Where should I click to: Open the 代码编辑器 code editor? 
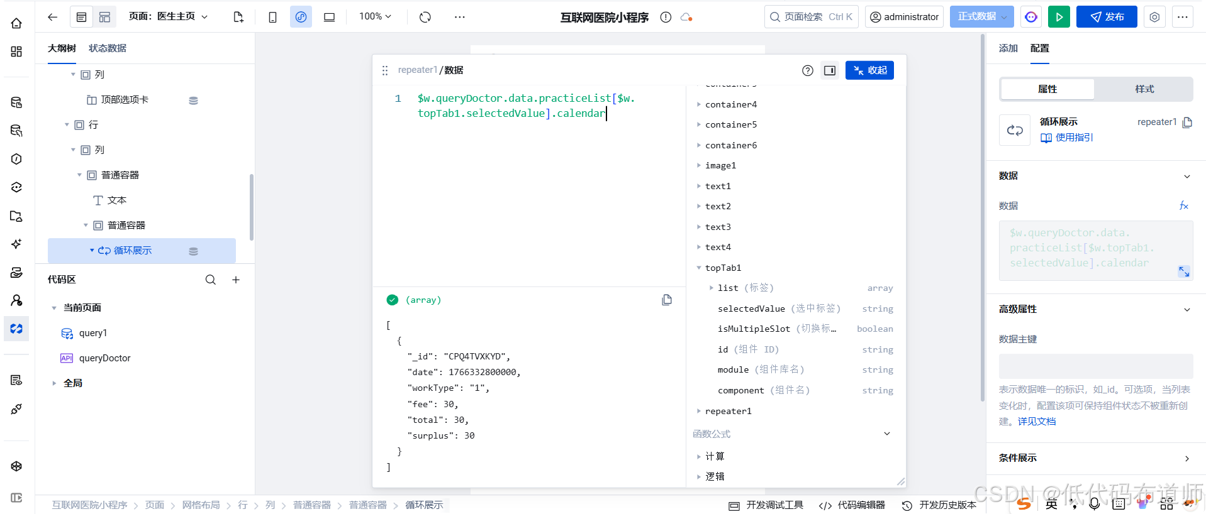click(x=852, y=505)
